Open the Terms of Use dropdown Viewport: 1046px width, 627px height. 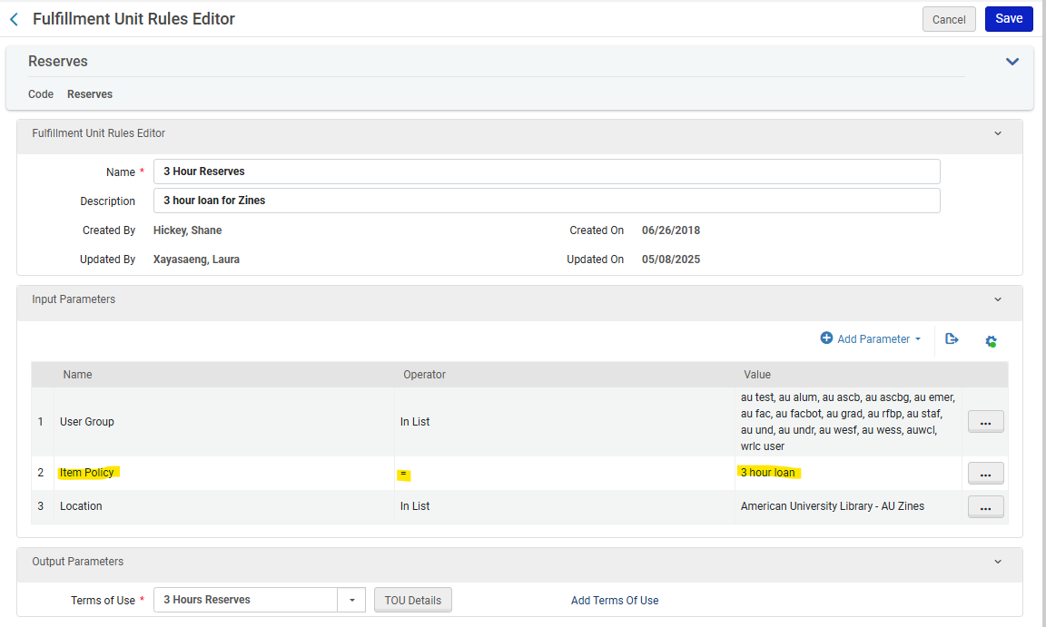pos(352,600)
